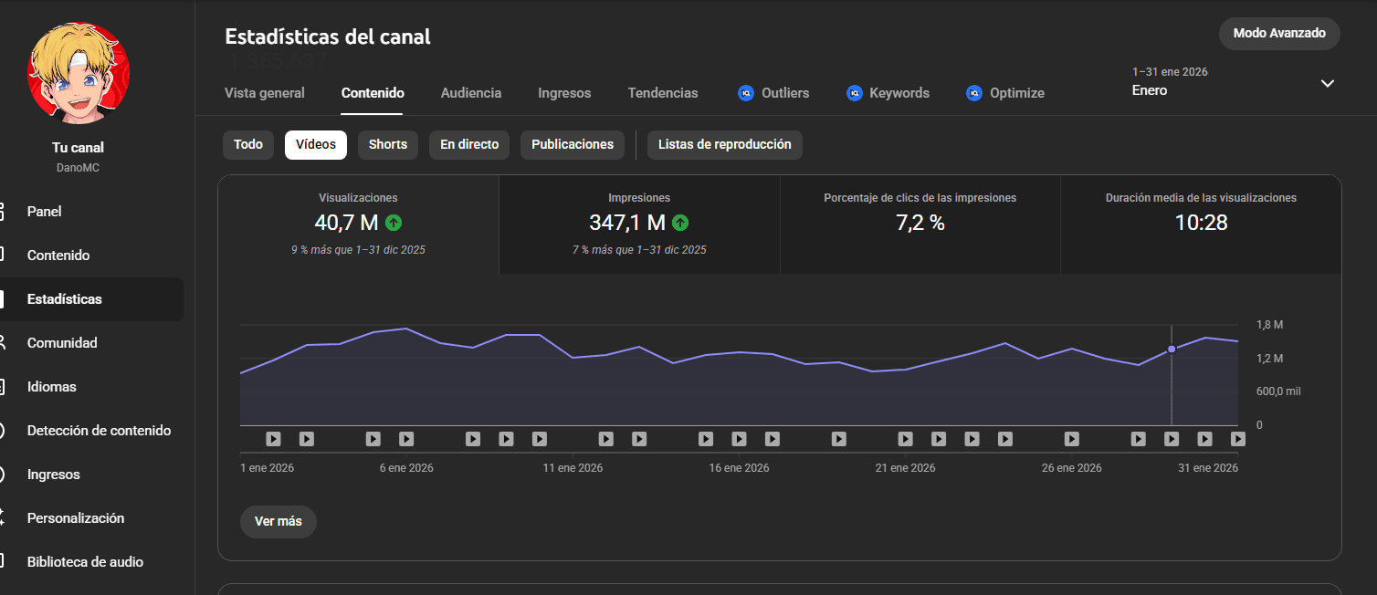Open the Ingresos statistics tab

[563, 93]
